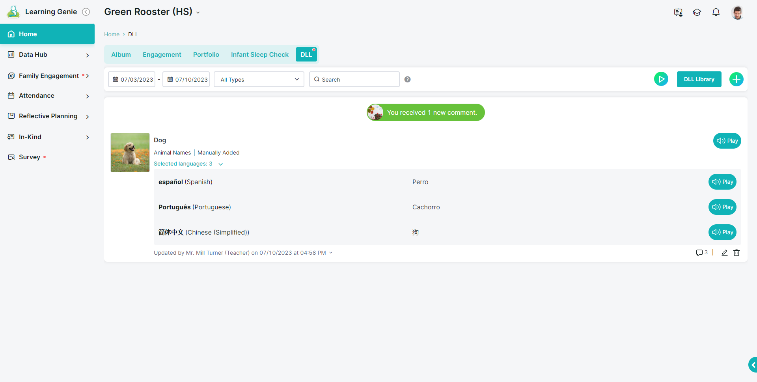This screenshot has width=757, height=382.
Task: Play the Spanish word Perro audio
Action: (x=722, y=182)
